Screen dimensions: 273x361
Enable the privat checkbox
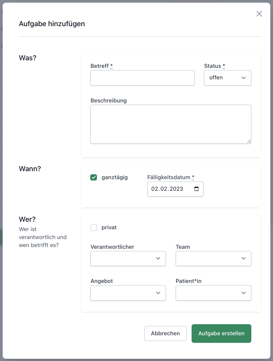pos(93,228)
